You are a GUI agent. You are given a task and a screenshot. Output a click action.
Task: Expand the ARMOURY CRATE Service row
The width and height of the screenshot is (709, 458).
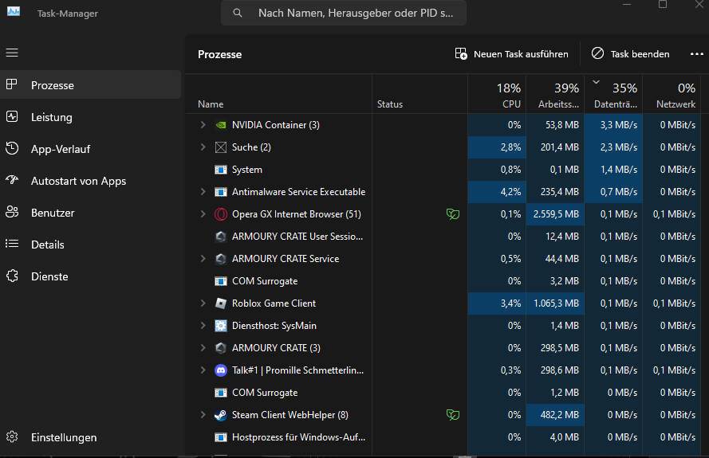[203, 259]
